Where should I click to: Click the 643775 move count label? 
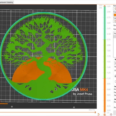tap(92, 110)
